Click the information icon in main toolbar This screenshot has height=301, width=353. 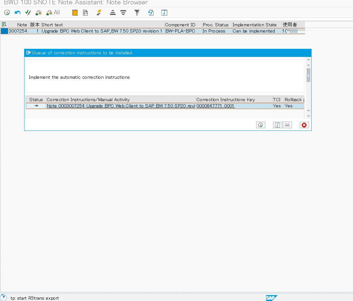164,13
